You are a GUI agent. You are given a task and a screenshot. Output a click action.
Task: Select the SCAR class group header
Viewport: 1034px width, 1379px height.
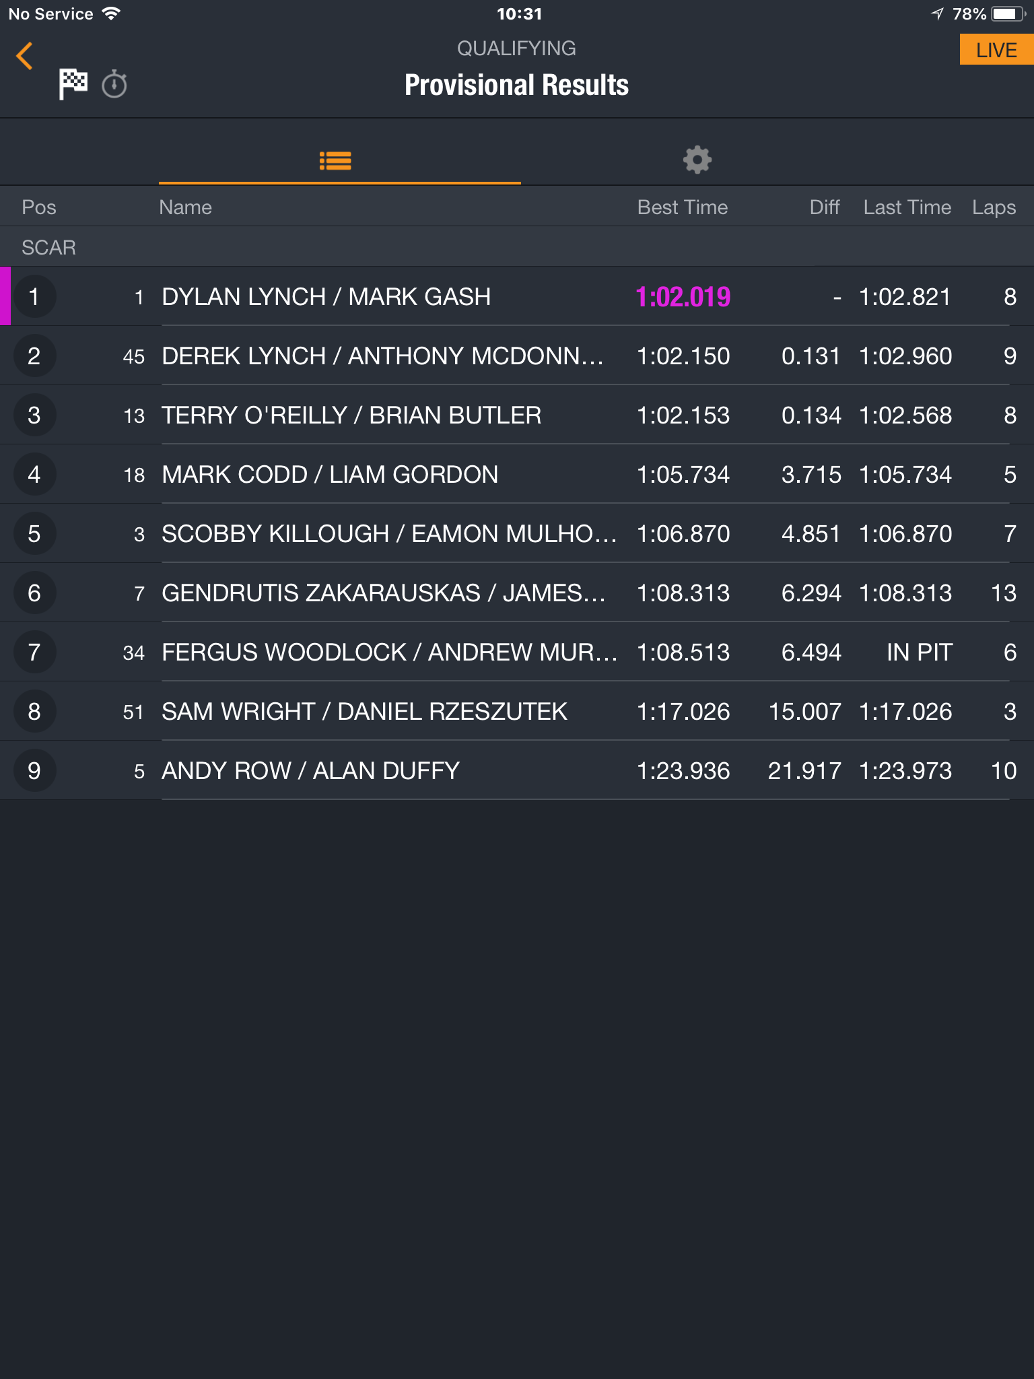(517, 247)
